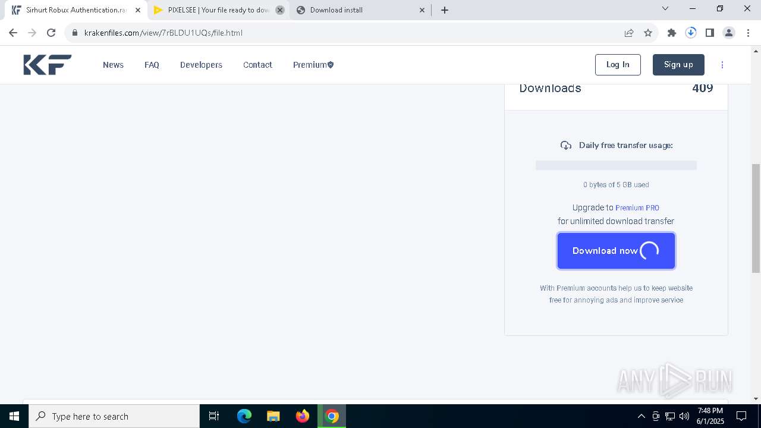This screenshot has height=428, width=761.
Task: Click the daily free transfer cloud icon
Action: click(566, 146)
